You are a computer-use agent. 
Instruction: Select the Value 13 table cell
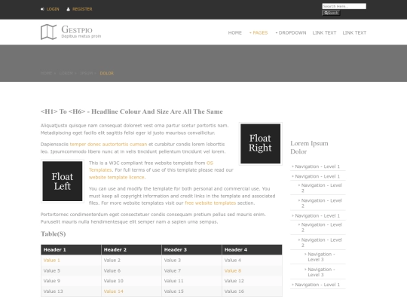pos(71,291)
